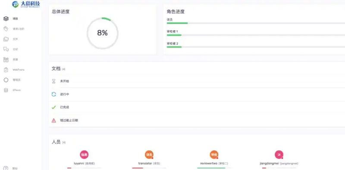This screenshot has width=345, height=170.
Task: Click the 审校者 2 progress bar
Action: [256, 47]
